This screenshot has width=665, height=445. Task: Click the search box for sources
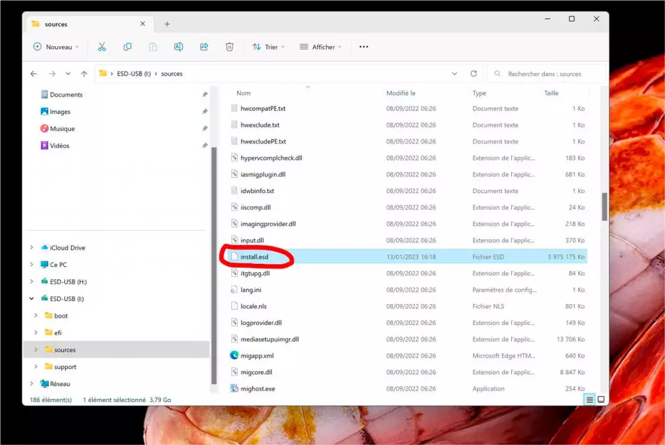point(547,74)
